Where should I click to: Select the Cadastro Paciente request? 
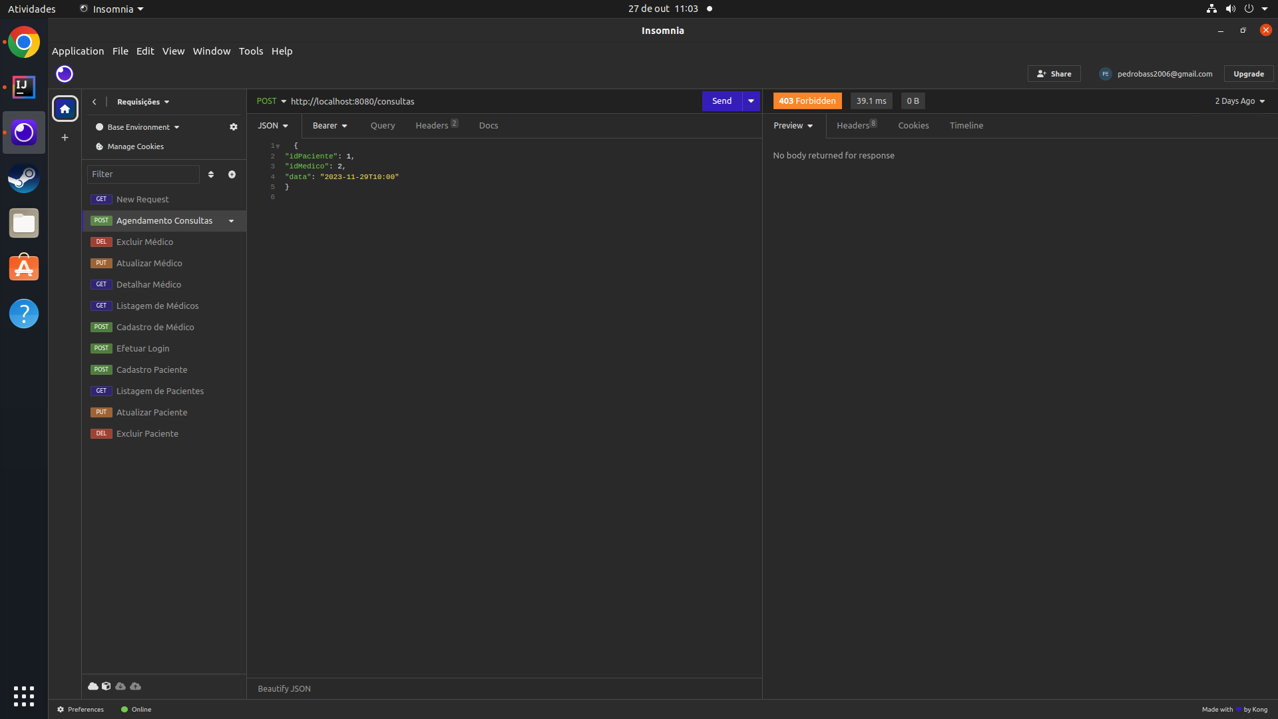[164, 370]
